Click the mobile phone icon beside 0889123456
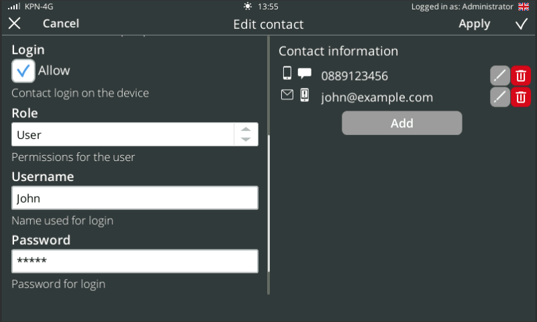This screenshot has width=537, height=322. (287, 74)
